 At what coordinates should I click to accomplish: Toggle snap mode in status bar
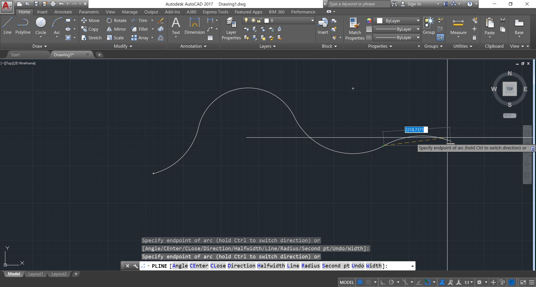coord(368,282)
